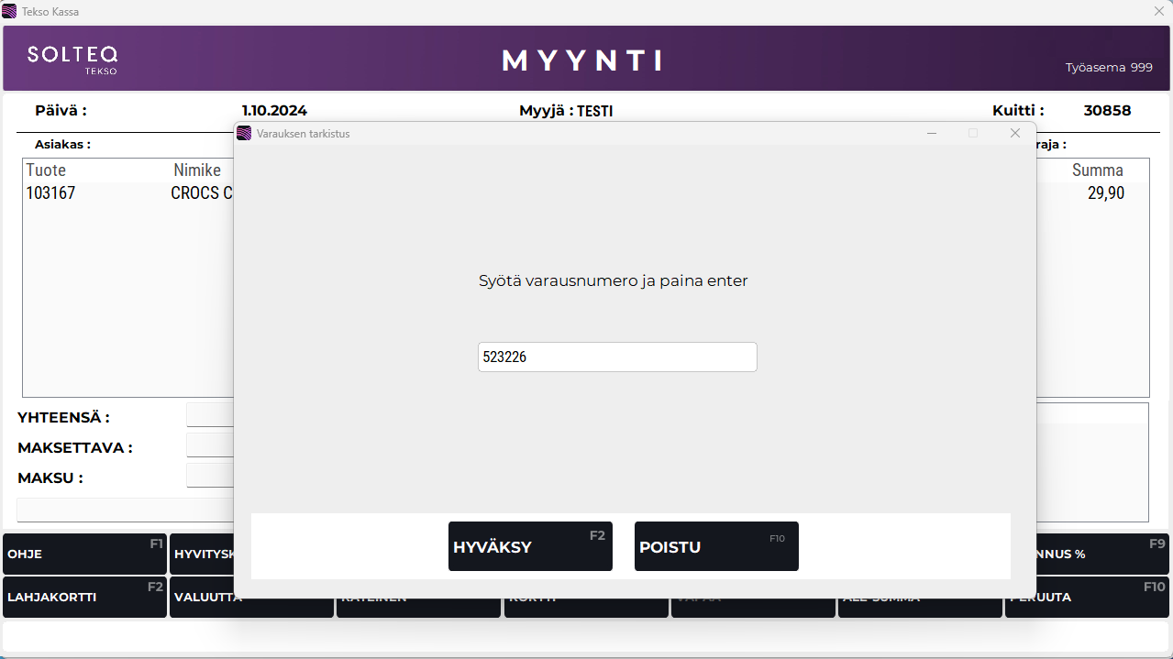This screenshot has width=1173, height=659.
Task: Click the YHTEENSÄ total field
Action: (210, 415)
